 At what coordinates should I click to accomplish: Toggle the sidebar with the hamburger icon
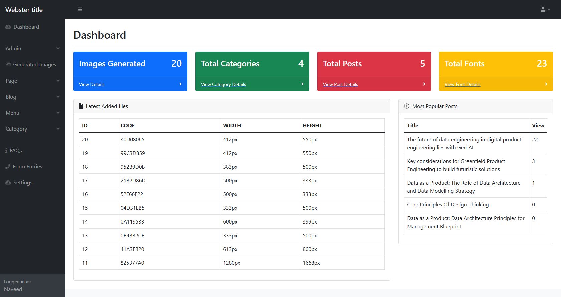(x=80, y=9)
